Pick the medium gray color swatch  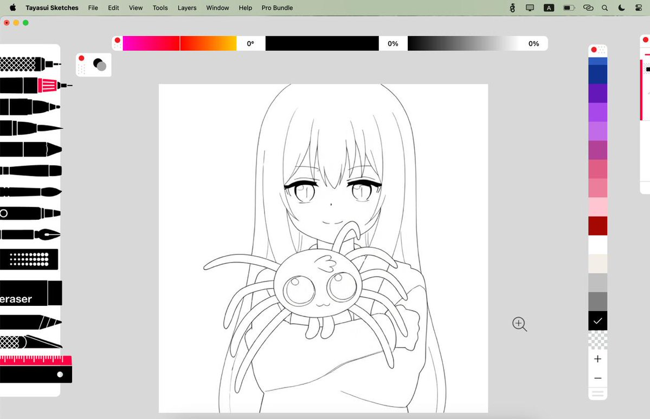click(598, 302)
